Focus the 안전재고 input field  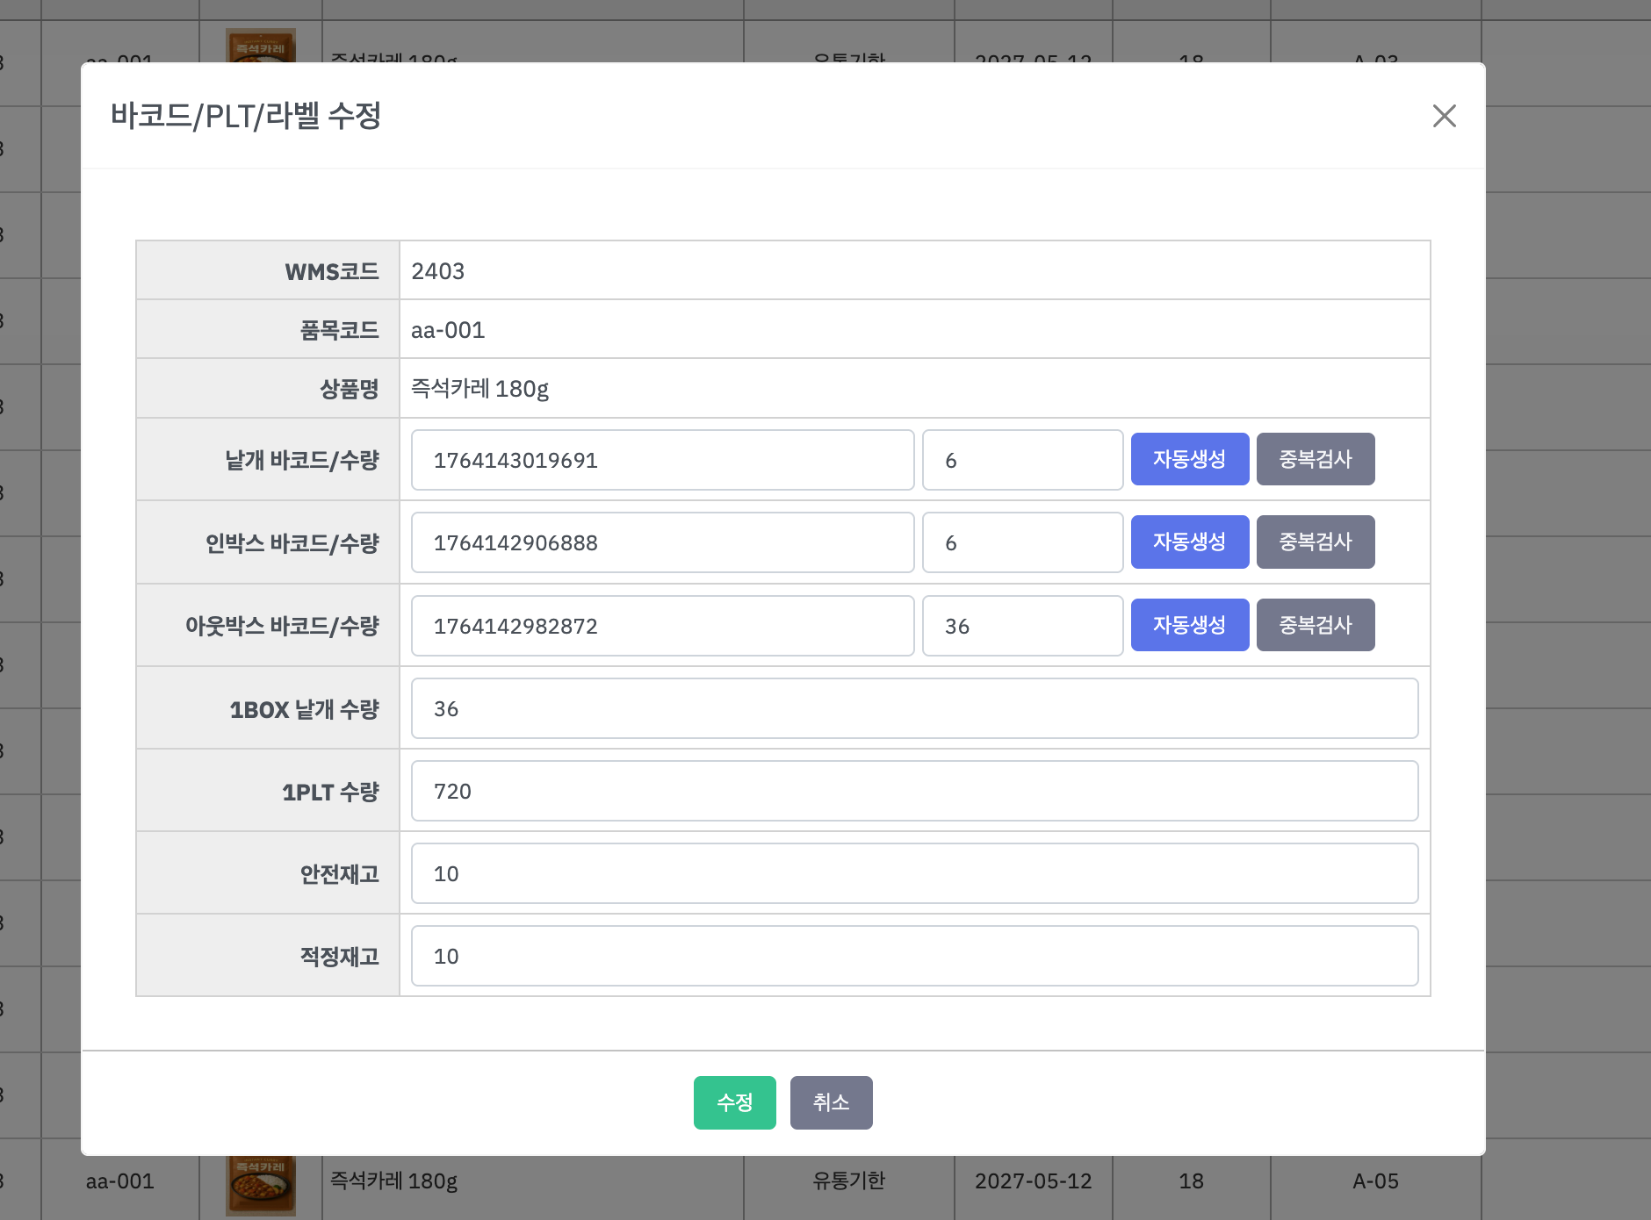pyautogui.click(x=914, y=873)
